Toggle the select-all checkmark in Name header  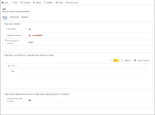(9, 66)
